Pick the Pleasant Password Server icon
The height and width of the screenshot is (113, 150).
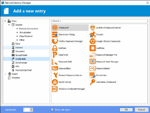click(55, 75)
